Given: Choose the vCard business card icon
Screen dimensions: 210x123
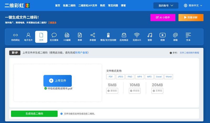Looking at the screenshot, I should pyautogui.click(x=28, y=37).
